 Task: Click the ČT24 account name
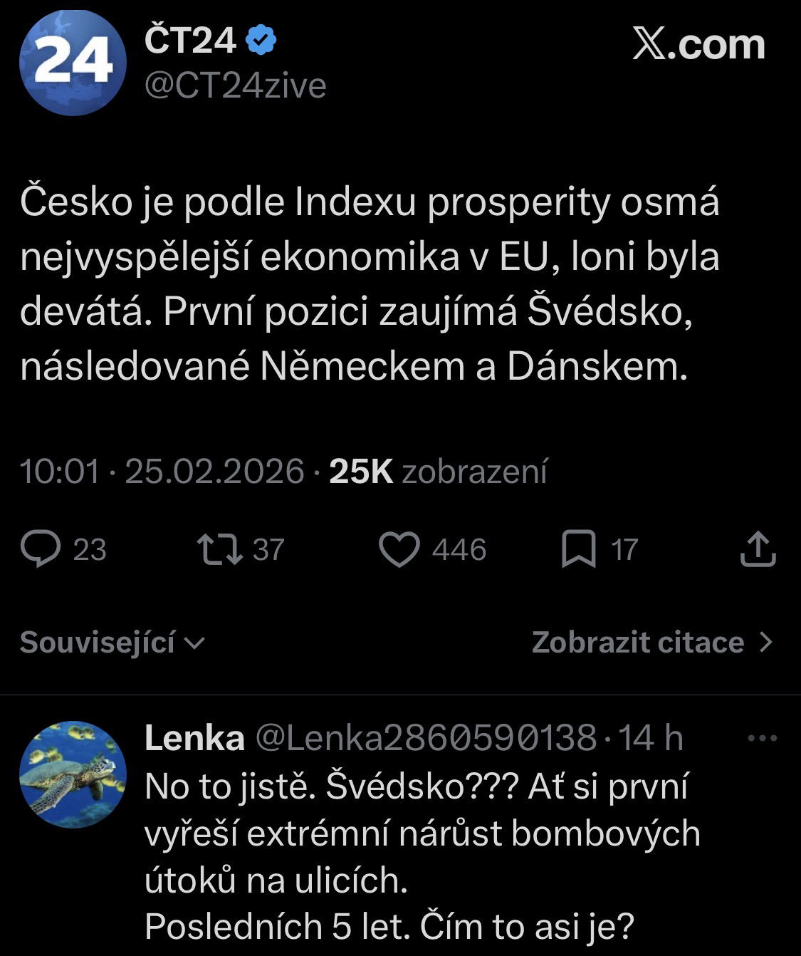[x=190, y=41]
